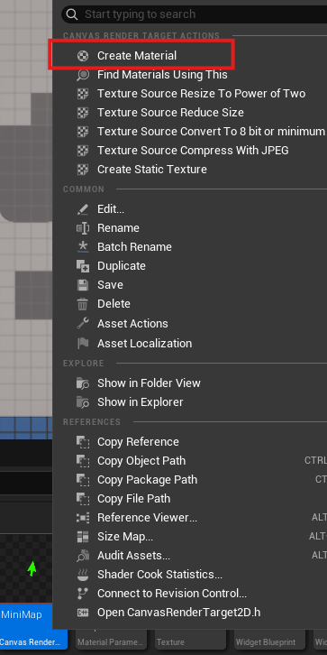
Task: Click the Batch Rename asterisk icon
Action: 83,247
